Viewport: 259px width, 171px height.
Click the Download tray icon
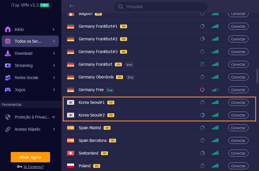[8, 53]
